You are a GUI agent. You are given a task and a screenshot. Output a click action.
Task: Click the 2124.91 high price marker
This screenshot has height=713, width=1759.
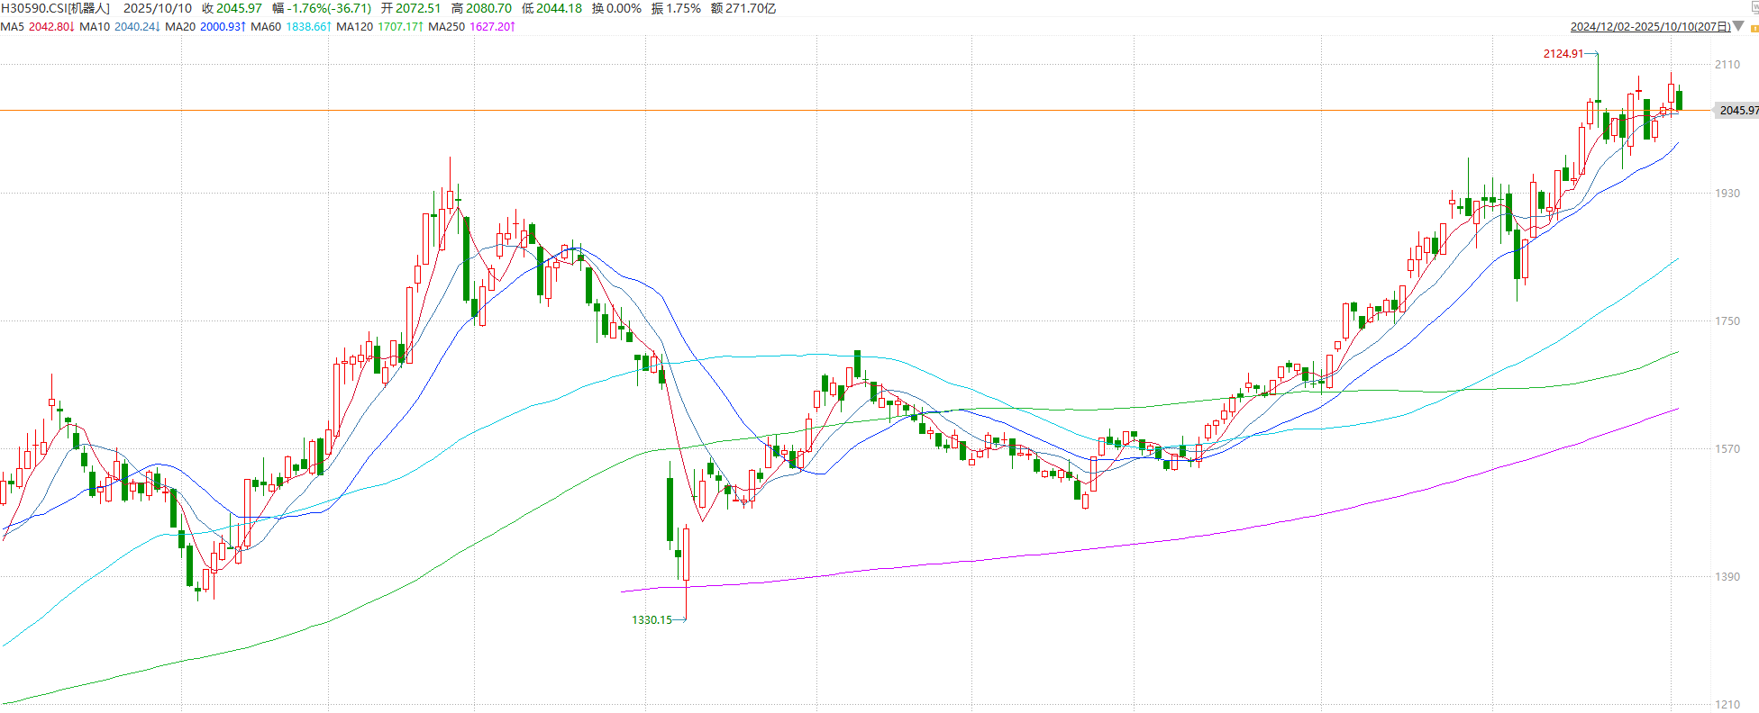tap(1563, 54)
